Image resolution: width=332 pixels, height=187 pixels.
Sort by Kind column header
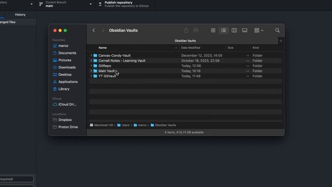pyautogui.click(x=256, y=48)
